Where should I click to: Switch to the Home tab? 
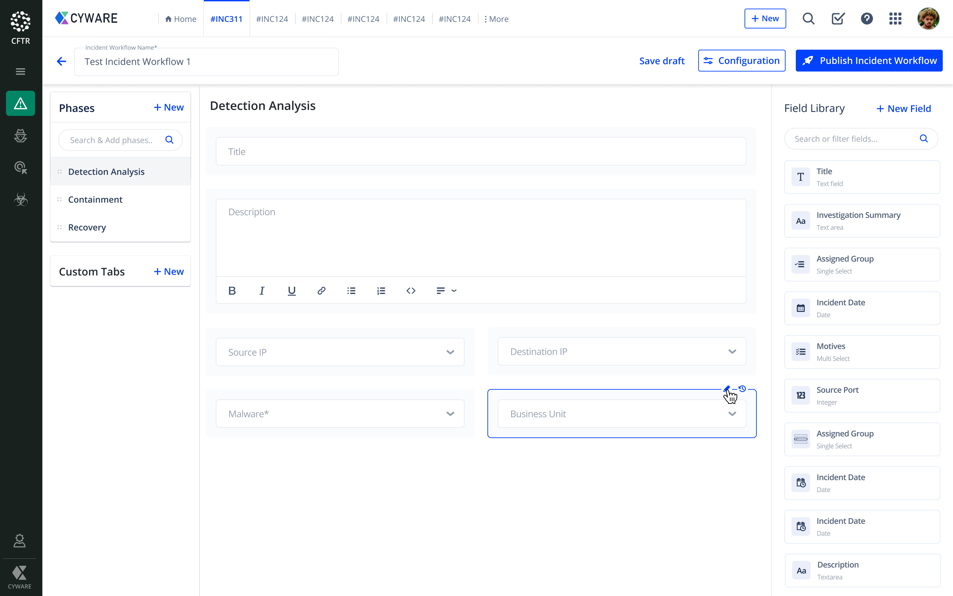click(x=181, y=19)
